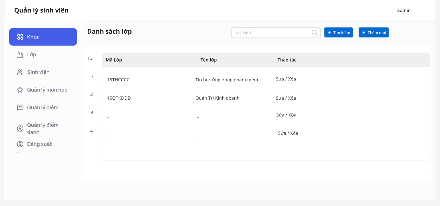
Task: Click the admin user label
Action: coord(404,10)
